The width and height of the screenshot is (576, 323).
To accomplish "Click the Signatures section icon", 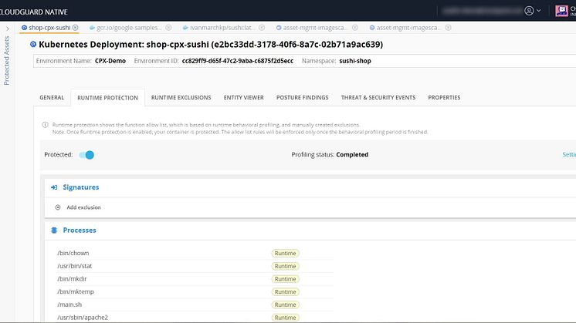I will pos(54,187).
